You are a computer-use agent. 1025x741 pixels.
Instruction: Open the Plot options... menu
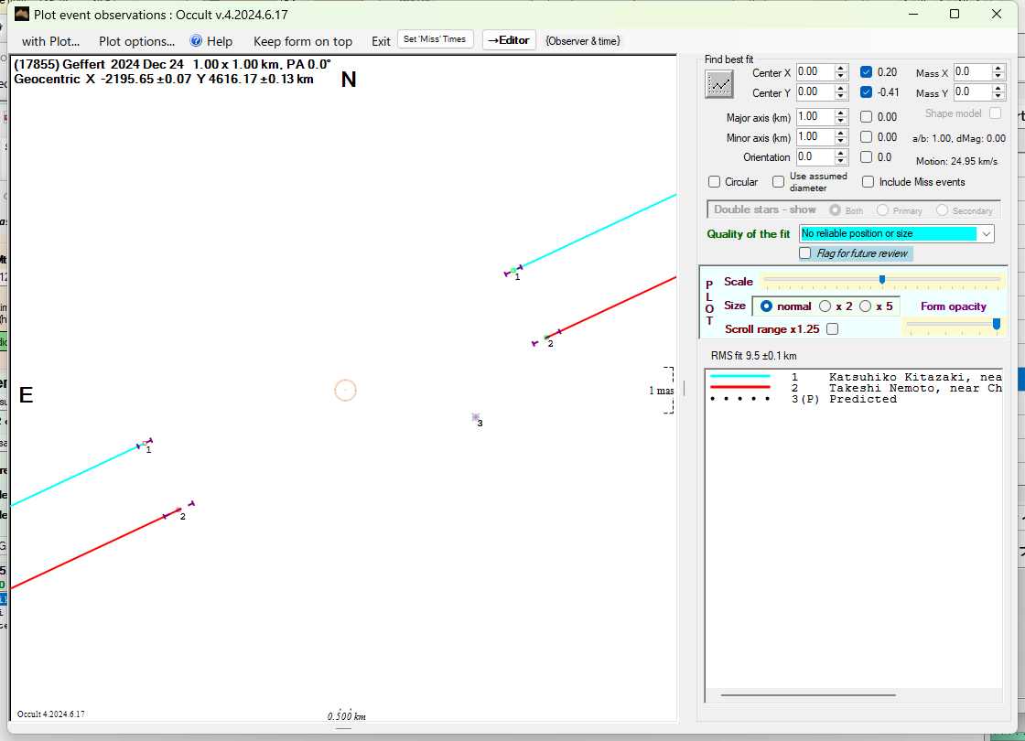(136, 41)
